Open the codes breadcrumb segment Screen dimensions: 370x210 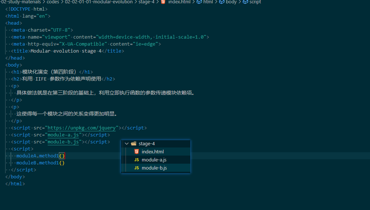point(53,2)
